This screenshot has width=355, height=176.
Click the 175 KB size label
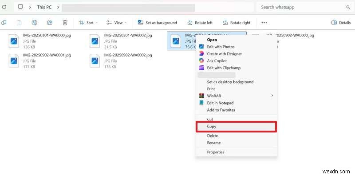[110, 67]
